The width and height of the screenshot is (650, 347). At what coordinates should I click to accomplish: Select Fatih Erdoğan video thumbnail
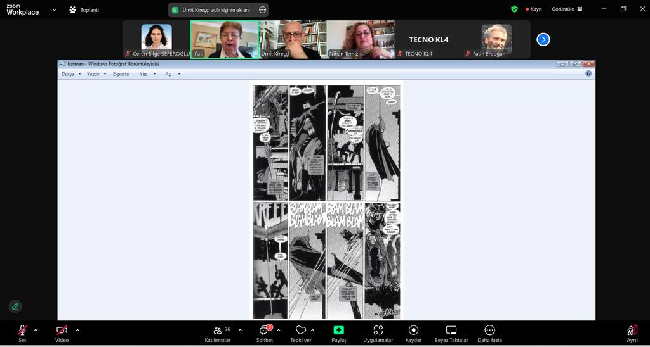[x=496, y=40]
